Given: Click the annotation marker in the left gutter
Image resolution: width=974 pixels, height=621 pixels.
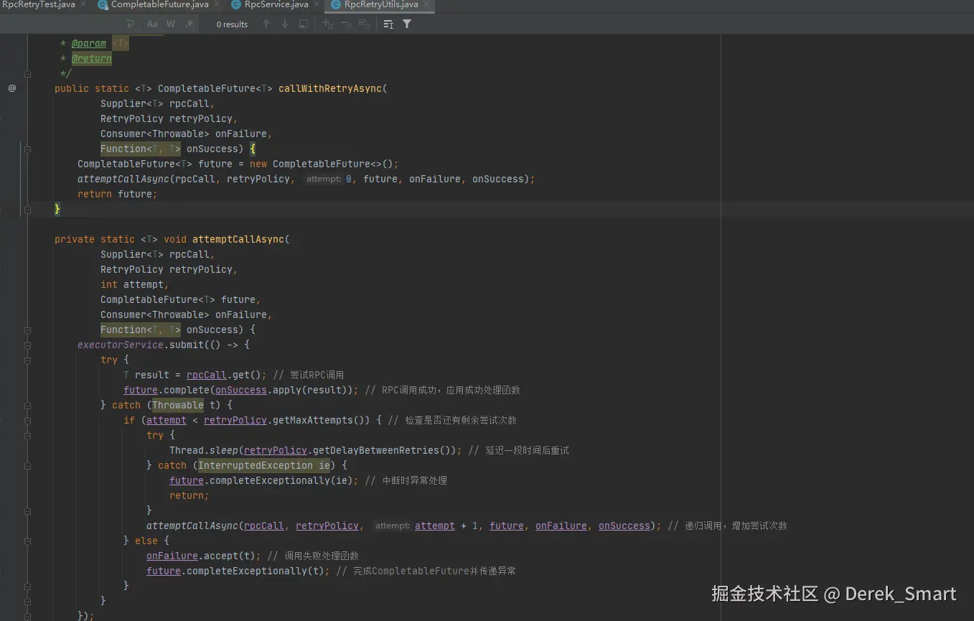Looking at the screenshot, I should tap(12, 88).
